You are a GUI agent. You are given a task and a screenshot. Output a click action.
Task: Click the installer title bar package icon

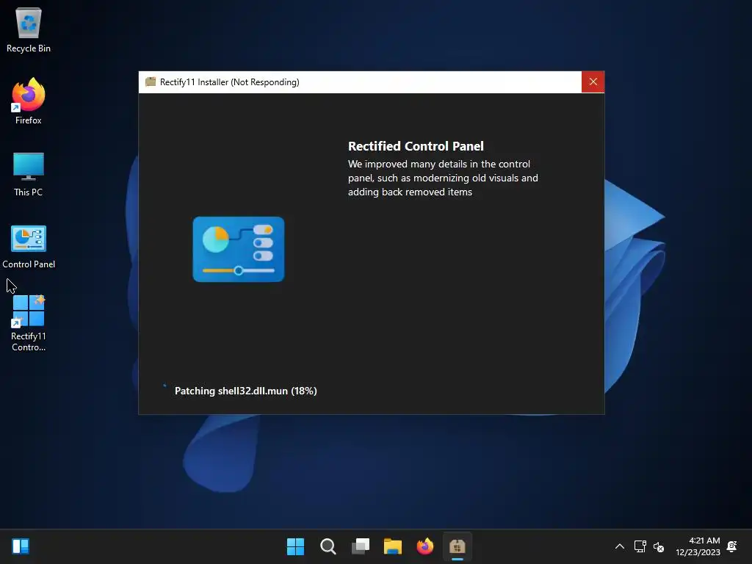click(x=151, y=82)
